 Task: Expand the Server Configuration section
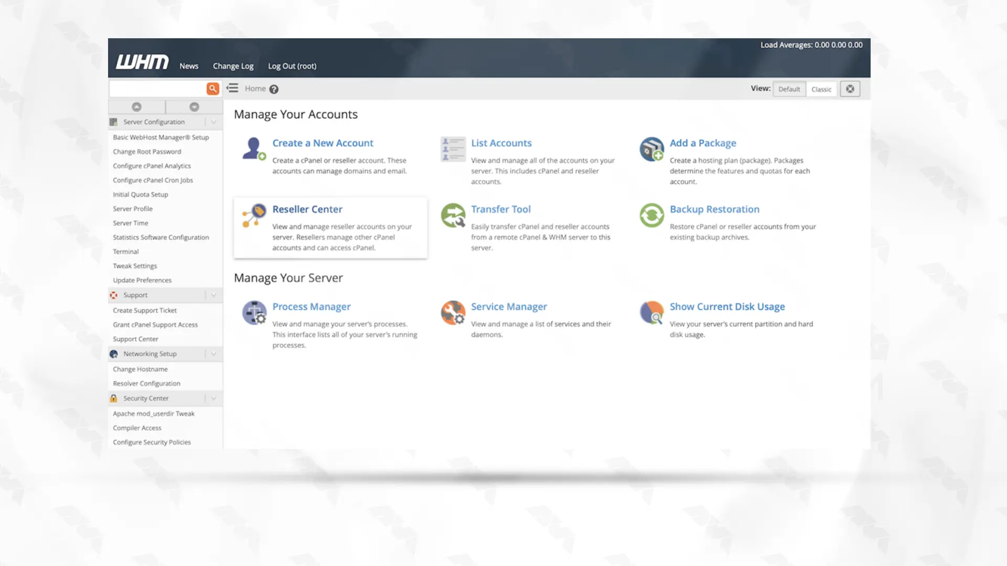pyautogui.click(x=213, y=122)
